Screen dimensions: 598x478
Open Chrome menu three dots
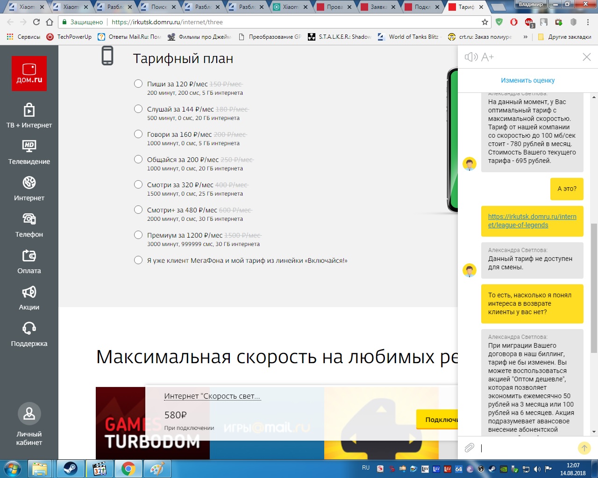588,22
